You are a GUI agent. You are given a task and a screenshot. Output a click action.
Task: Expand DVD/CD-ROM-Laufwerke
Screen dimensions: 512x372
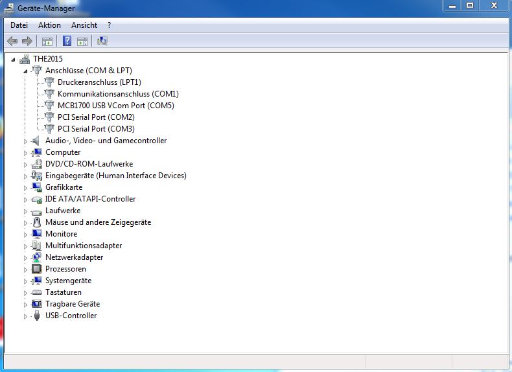coord(25,165)
